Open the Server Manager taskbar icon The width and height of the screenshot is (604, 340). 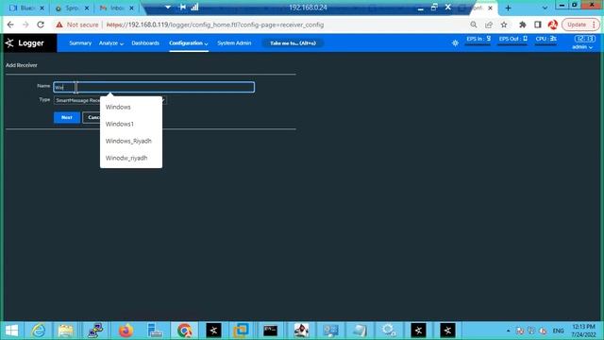coord(155,331)
